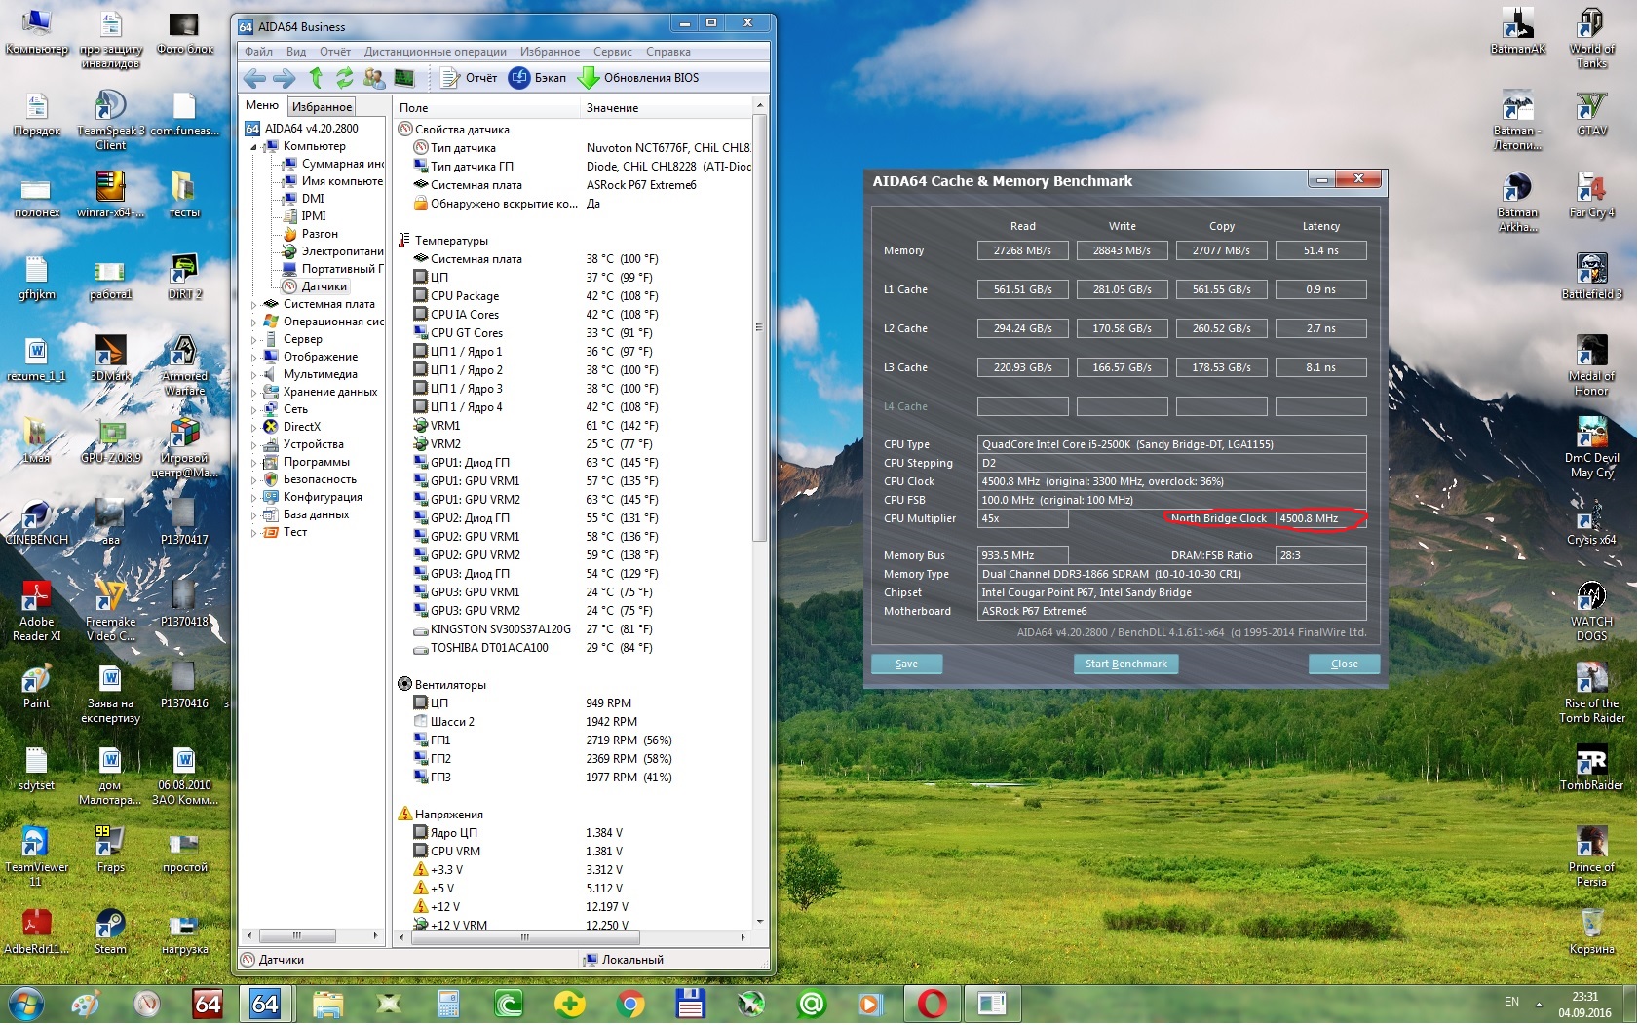Select the CPU Package temperature row
The image size is (1639, 1025).
(572, 296)
